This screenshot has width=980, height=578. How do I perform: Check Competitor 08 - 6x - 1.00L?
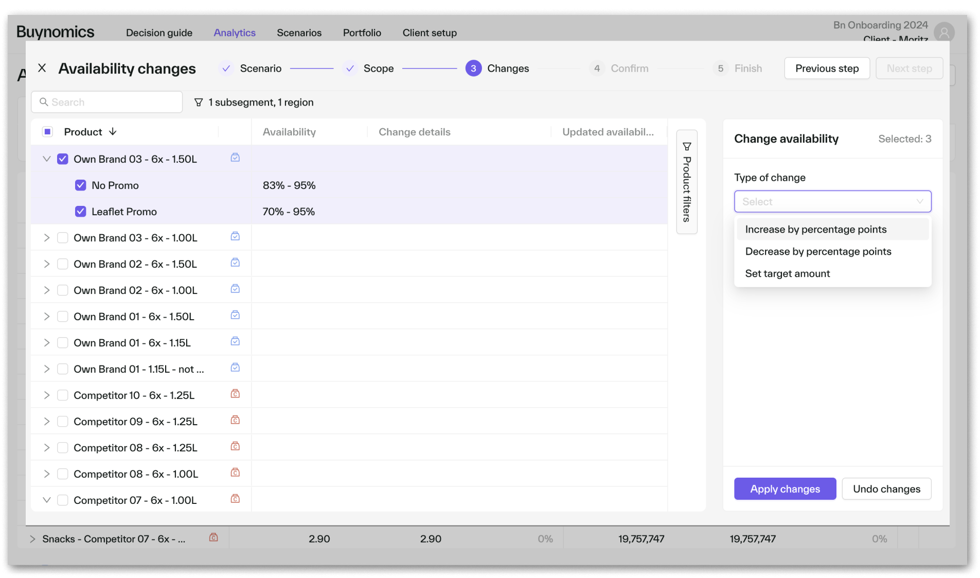tap(63, 474)
